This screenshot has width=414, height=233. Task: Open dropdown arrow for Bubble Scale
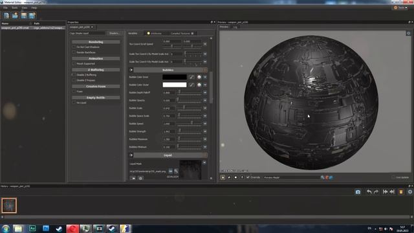[x=205, y=108]
